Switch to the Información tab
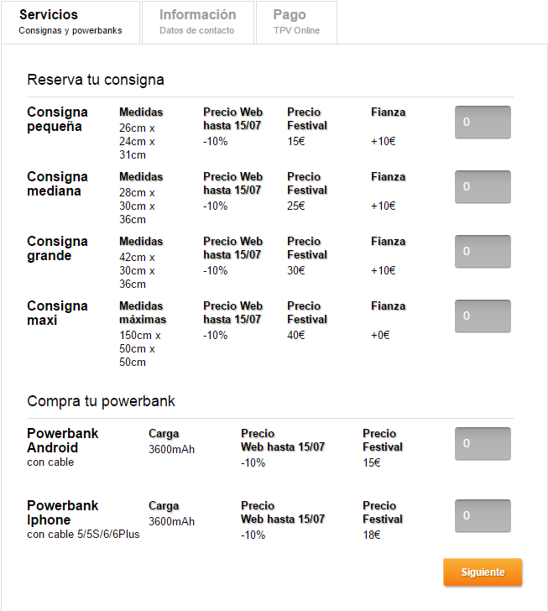Image resolution: width=548 pixels, height=611 pixels. point(198,22)
